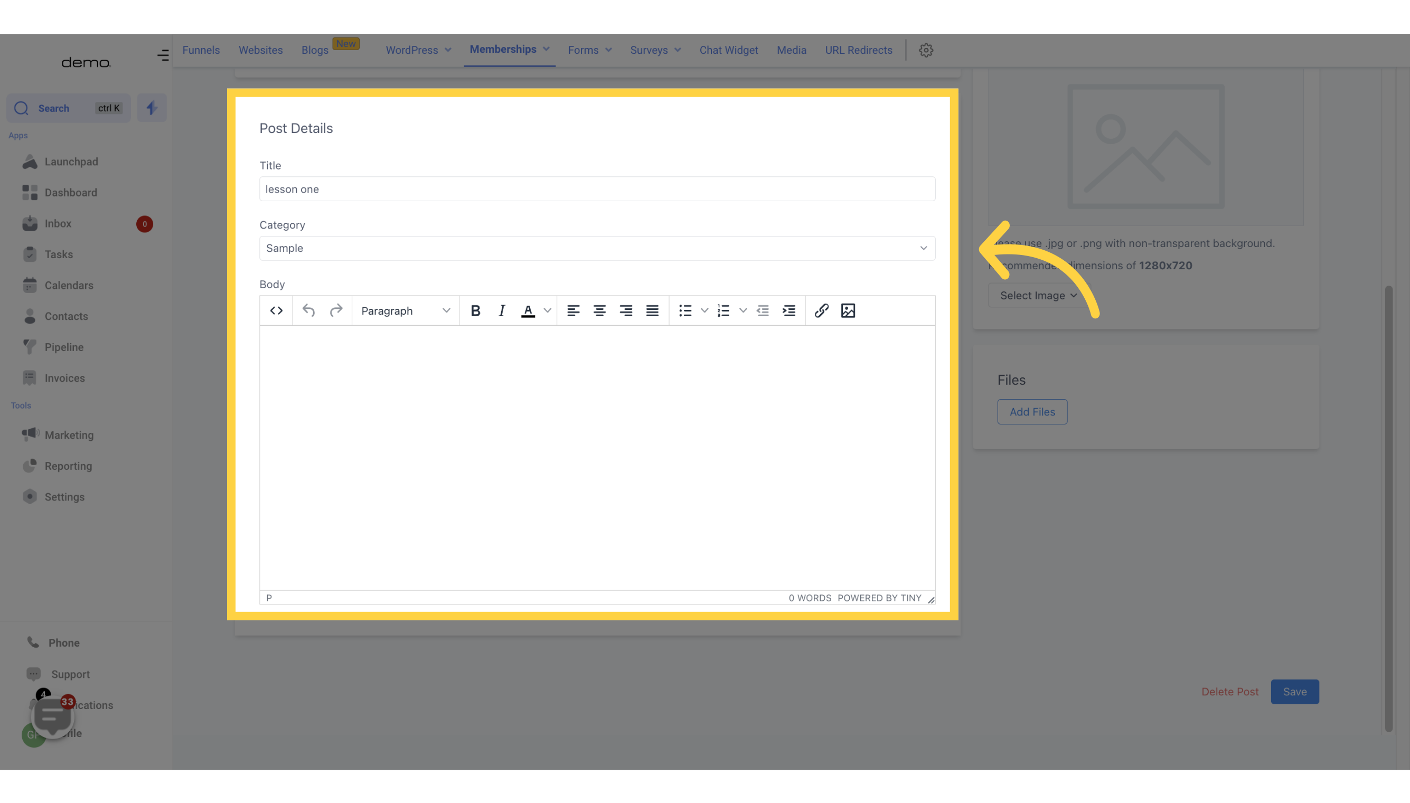Click the insert image icon
This screenshot has width=1410, height=803.
848,310
